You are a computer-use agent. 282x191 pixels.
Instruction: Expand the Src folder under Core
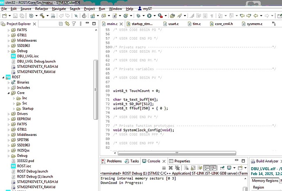click(14, 104)
